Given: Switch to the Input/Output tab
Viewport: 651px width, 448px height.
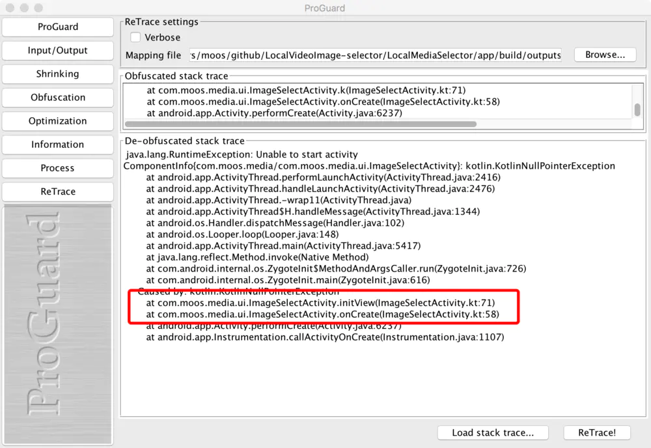Looking at the screenshot, I should tap(58, 51).
